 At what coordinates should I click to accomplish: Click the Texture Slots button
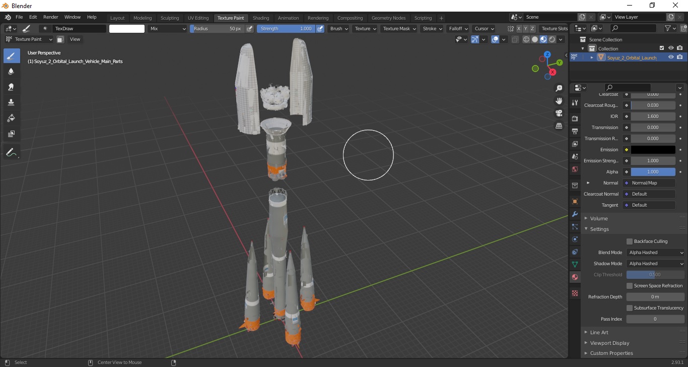(x=554, y=29)
